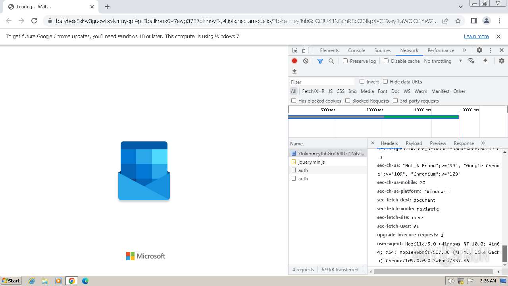The image size is (508, 286).
Task: Check Hide data URLs checkbox
Action: pyautogui.click(x=385, y=81)
